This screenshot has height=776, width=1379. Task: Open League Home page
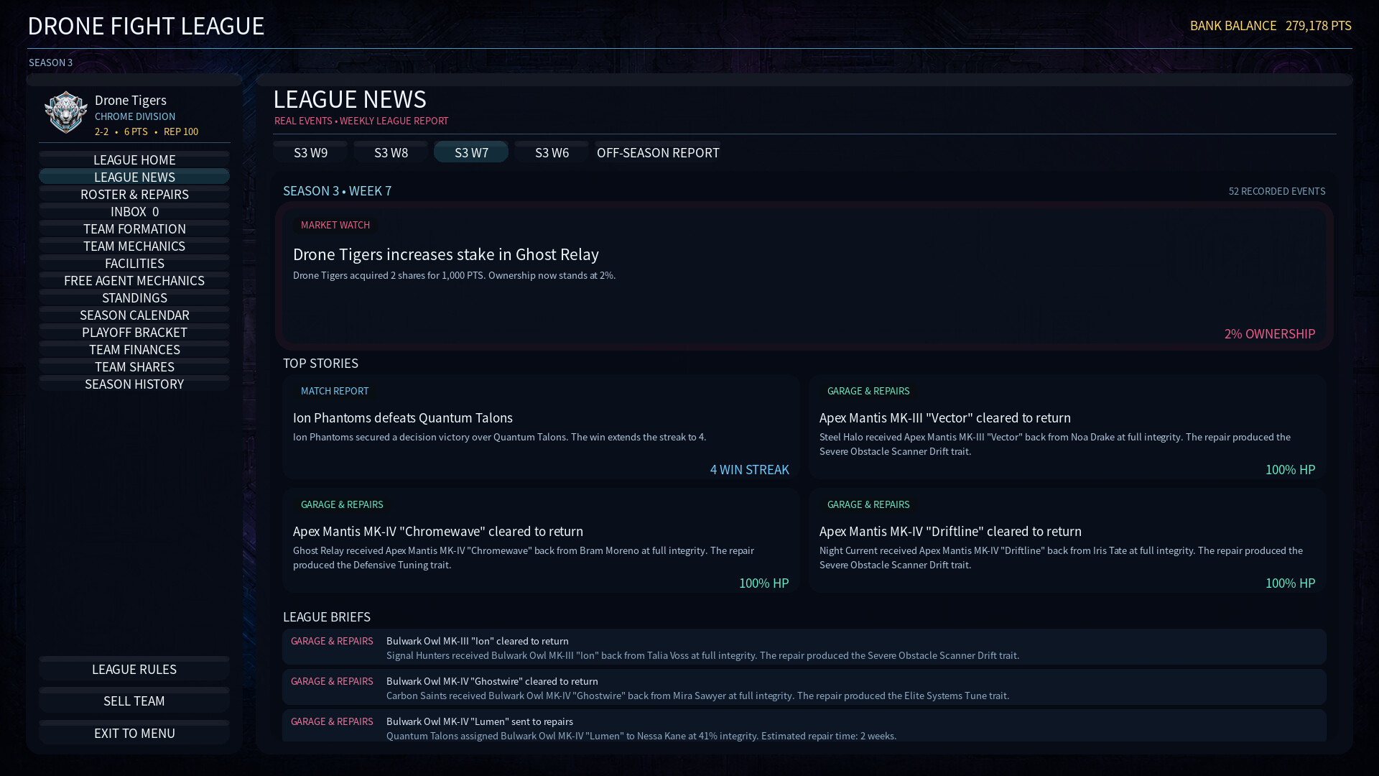134,160
